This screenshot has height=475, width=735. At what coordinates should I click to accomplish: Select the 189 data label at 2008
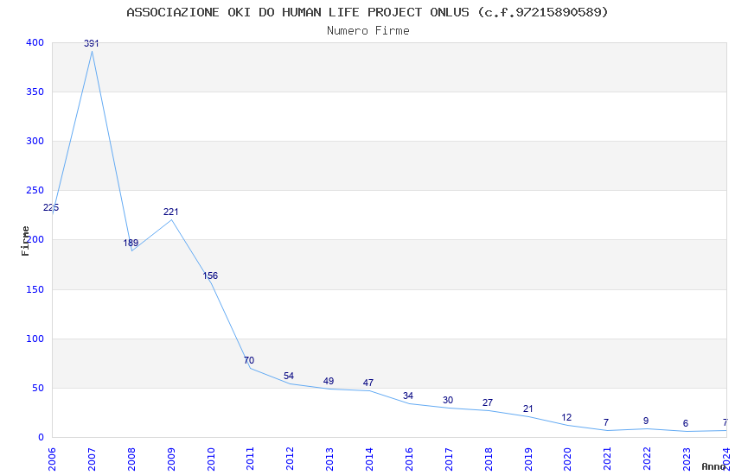coord(131,243)
